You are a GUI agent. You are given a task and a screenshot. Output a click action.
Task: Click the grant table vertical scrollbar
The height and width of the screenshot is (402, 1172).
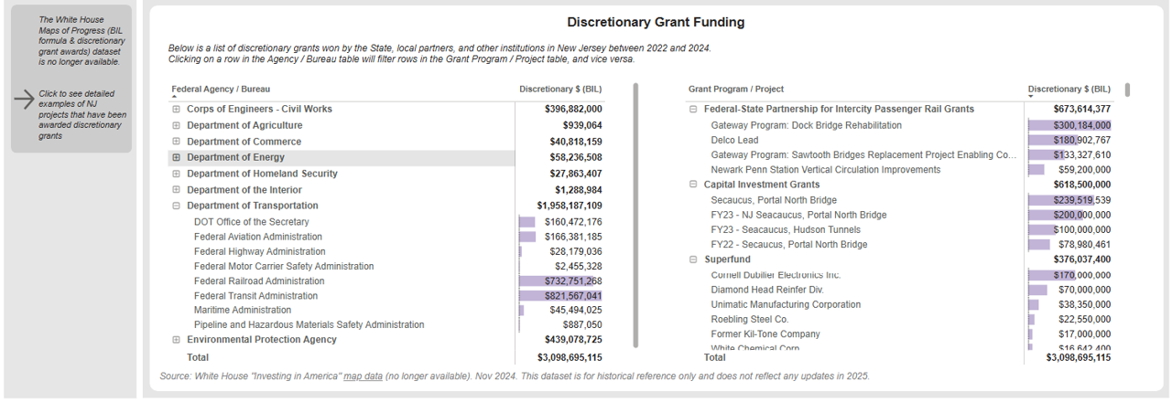click(1127, 90)
